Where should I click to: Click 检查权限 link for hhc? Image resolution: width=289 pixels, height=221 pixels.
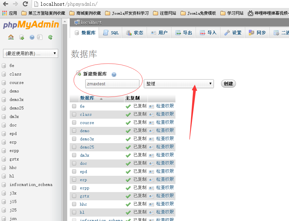[165, 204]
